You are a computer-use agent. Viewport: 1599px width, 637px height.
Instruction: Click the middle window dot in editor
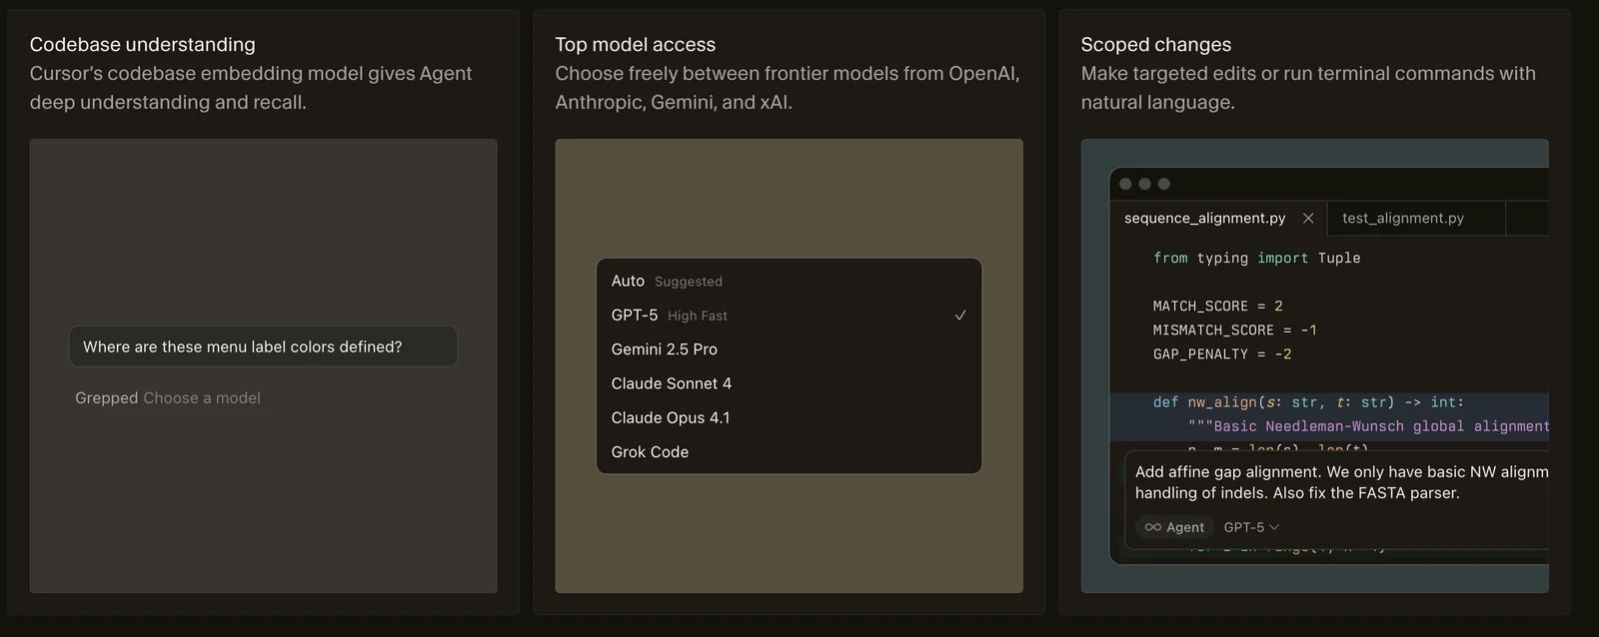coord(1144,184)
